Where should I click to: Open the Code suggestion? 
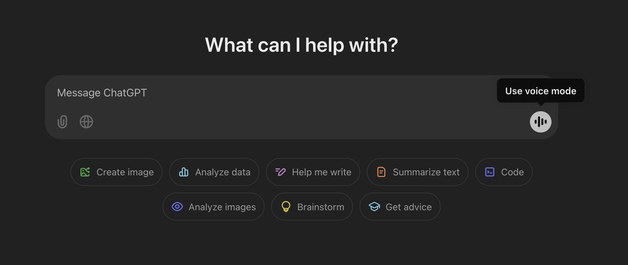(504, 172)
